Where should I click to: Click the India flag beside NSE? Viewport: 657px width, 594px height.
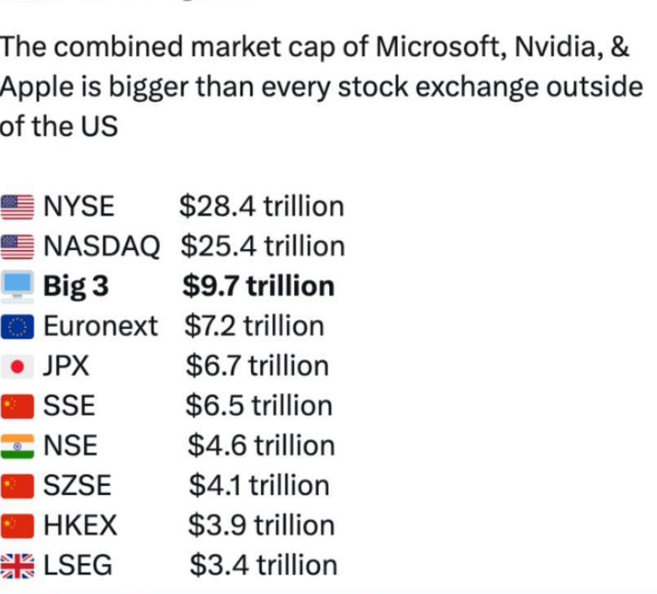(18, 446)
